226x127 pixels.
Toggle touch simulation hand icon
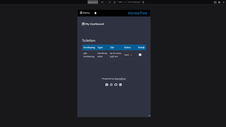pos(143,2)
